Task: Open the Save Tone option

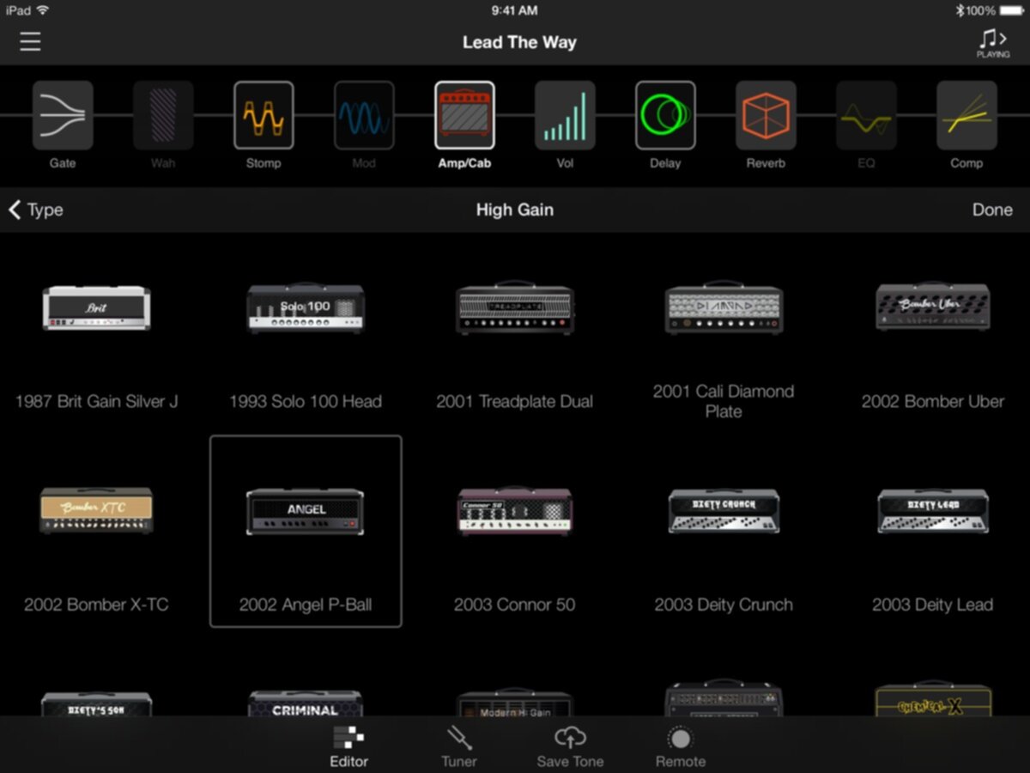Action: (570, 746)
